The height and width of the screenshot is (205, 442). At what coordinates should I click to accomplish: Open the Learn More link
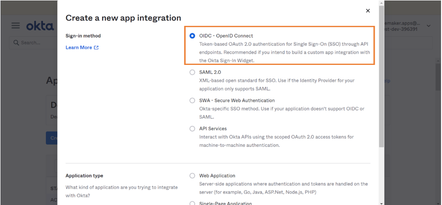79,48
